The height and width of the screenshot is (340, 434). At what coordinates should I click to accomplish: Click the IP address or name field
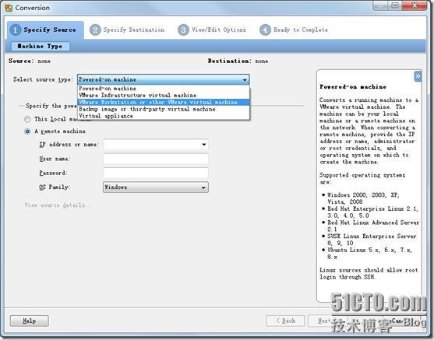click(x=156, y=145)
